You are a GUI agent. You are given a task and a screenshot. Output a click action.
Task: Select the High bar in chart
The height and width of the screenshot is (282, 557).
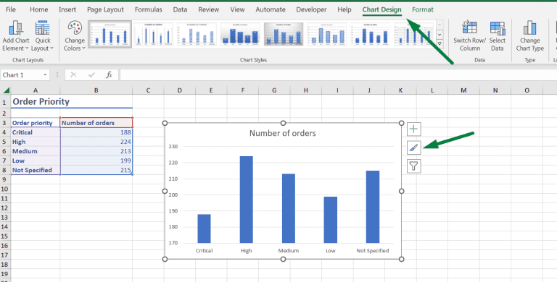pos(246,200)
